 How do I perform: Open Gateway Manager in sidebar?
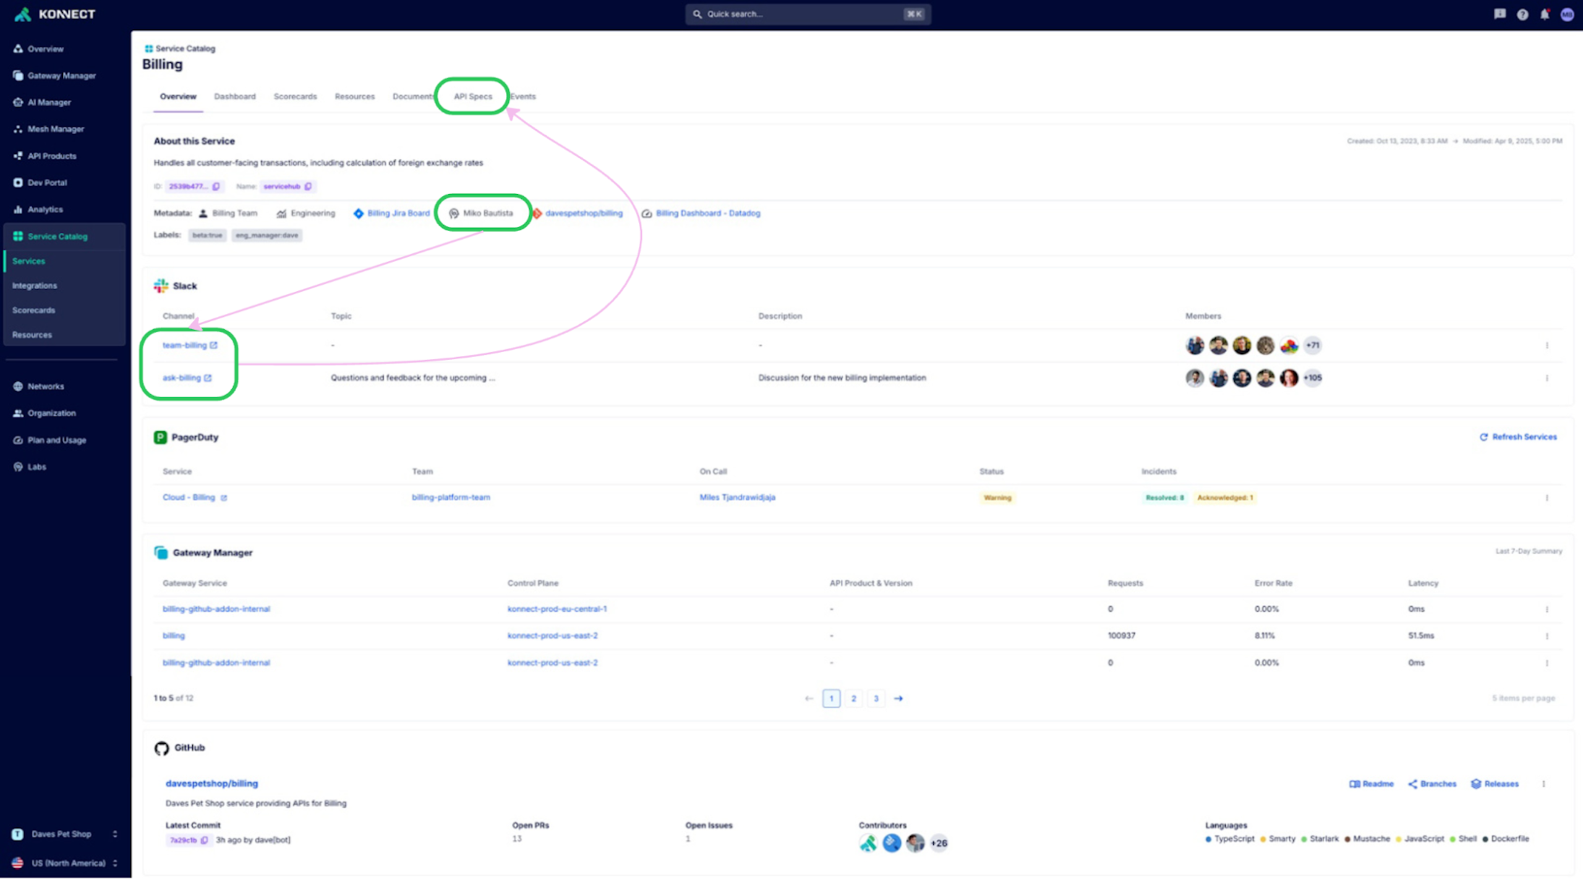[61, 75]
